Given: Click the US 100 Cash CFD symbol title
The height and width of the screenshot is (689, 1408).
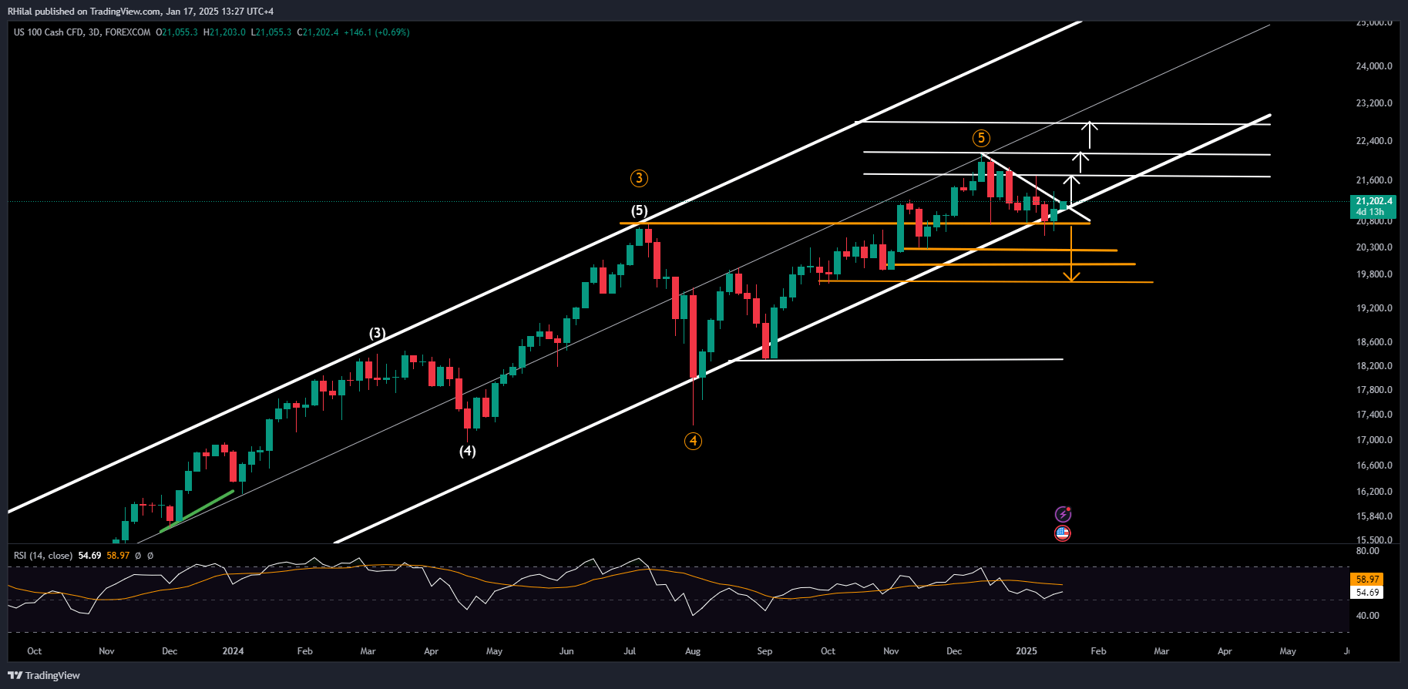Looking at the screenshot, I should [82, 32].
